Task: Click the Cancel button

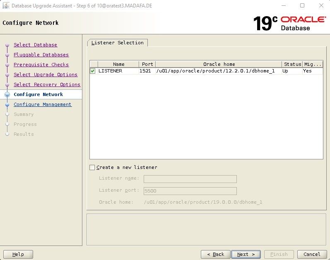Action: point(312,254)
